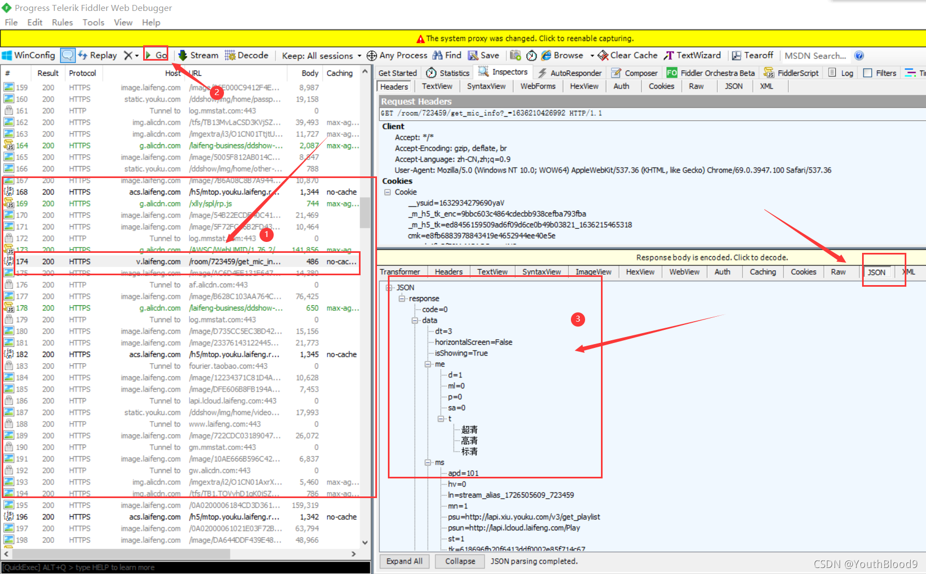The image size is (926, 574).
Task: Click the Go resume button
Action: pos(156,55)
